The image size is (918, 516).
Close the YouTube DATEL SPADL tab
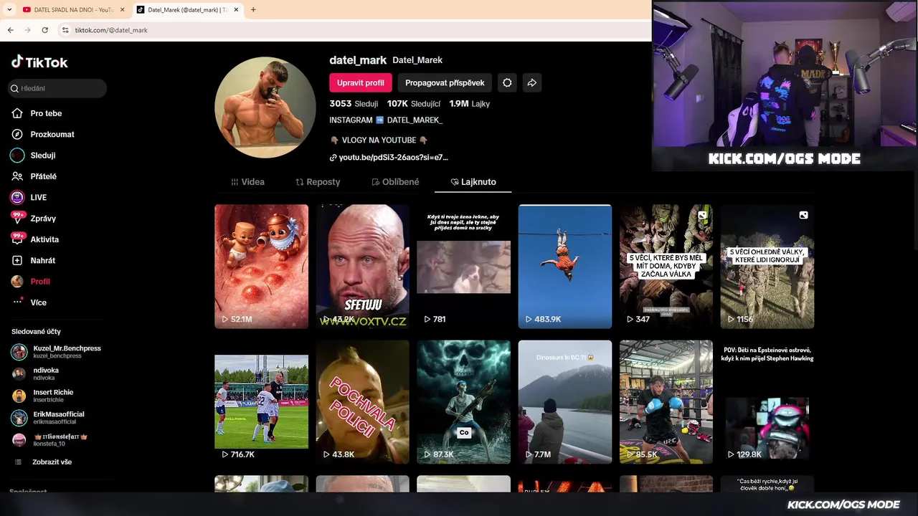click(x=123, y=9)
